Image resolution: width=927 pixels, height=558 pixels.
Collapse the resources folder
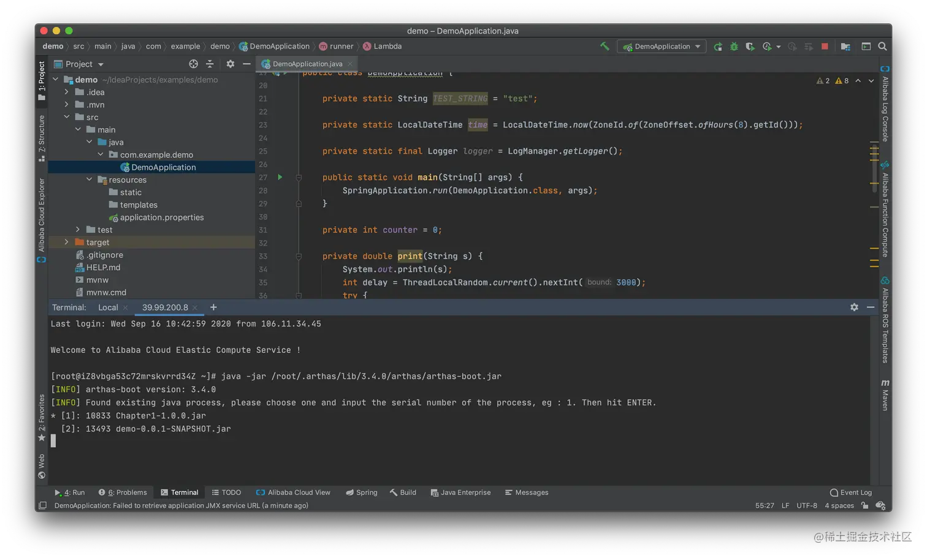click(x=90, y=179)
